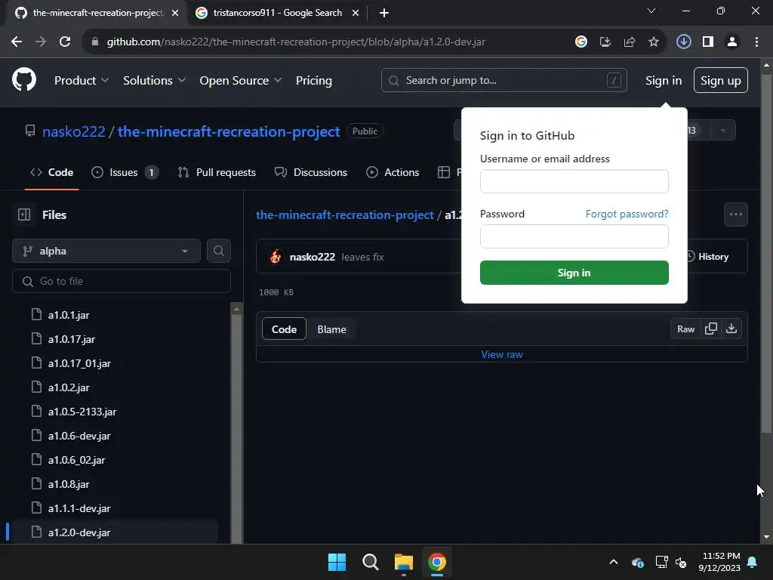Click Sign in header link
This screenshot has width=773, height=580.
tap(664, 80)
